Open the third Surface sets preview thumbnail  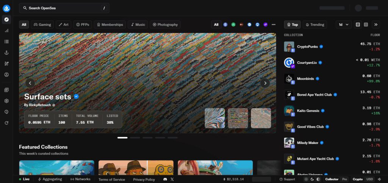click(x=261, y=118)
